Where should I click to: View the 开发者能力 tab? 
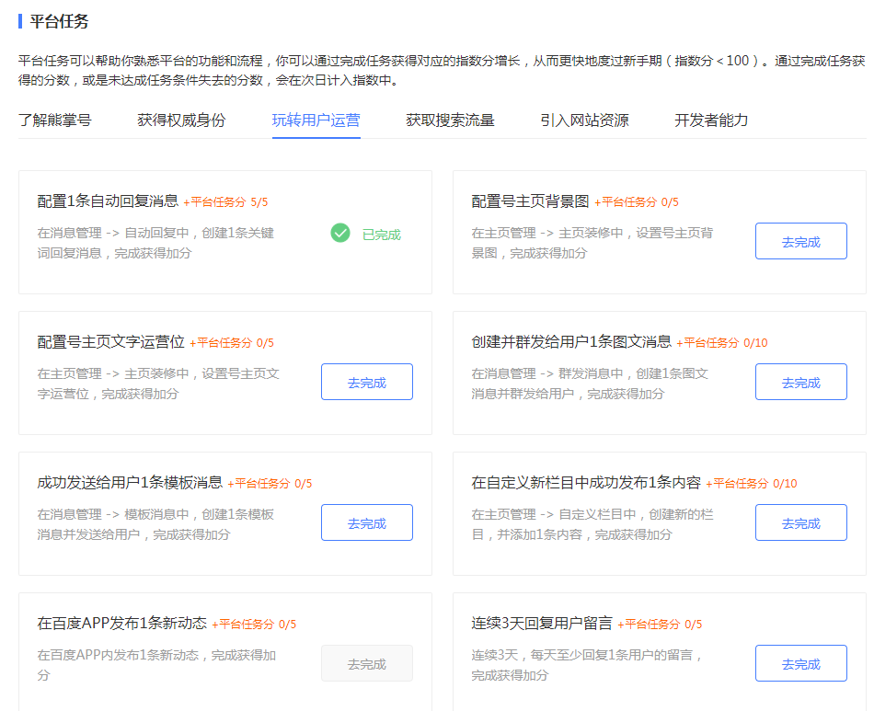pos(709,120)
